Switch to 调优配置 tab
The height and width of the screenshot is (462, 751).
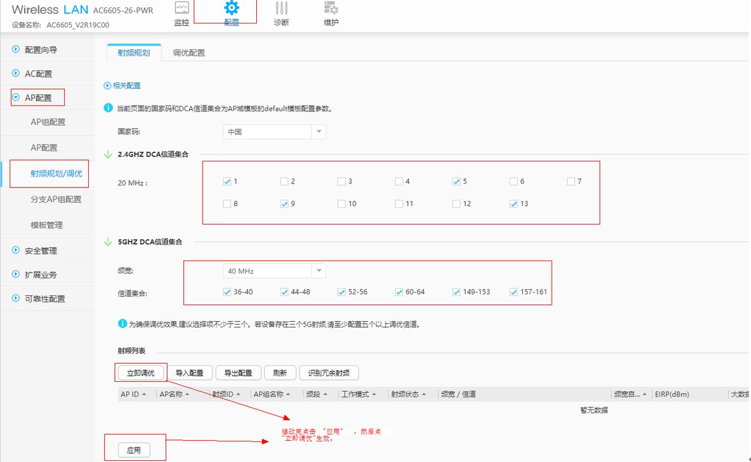point(189,53)
